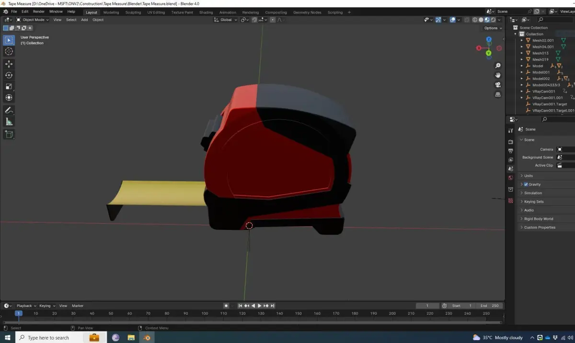Switch to Solid viewport shading
Screen dimensions: 575x343
pos(481,20)
